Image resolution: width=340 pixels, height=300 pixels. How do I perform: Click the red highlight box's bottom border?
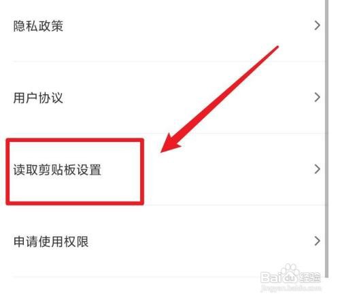tap(75, 203)
